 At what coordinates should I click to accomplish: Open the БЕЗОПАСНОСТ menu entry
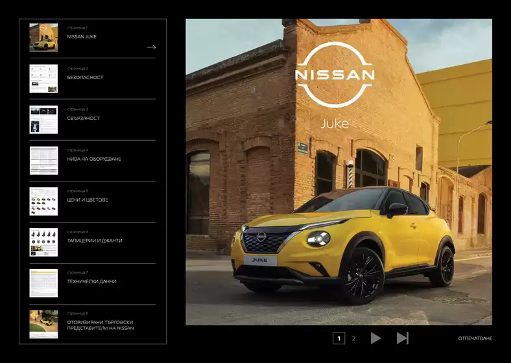pos(85,78)
